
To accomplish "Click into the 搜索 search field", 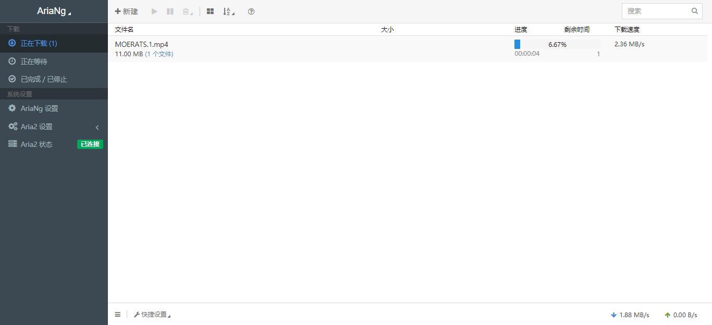I will [656, 11].
